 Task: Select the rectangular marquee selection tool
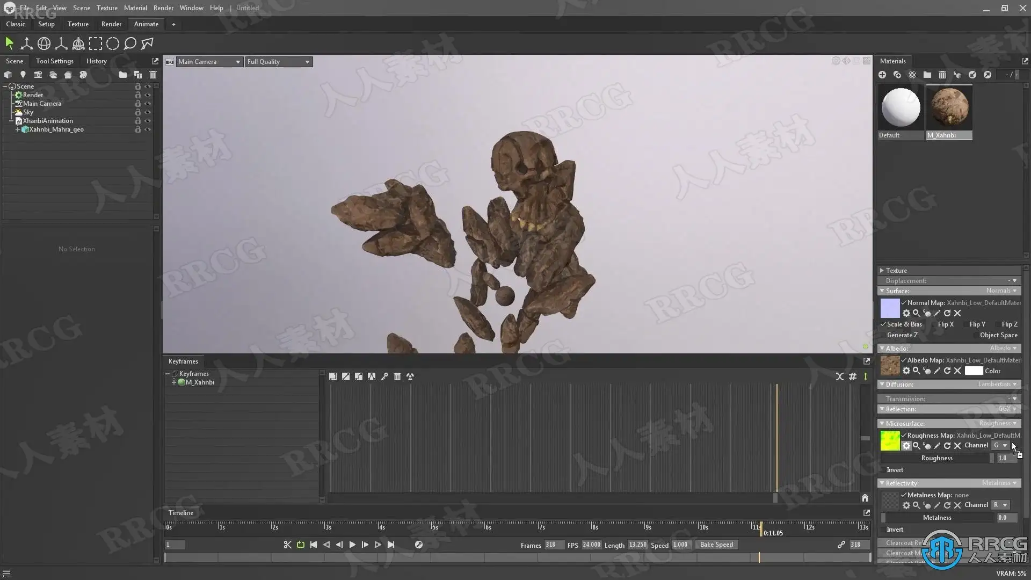[x=96, y=44]
